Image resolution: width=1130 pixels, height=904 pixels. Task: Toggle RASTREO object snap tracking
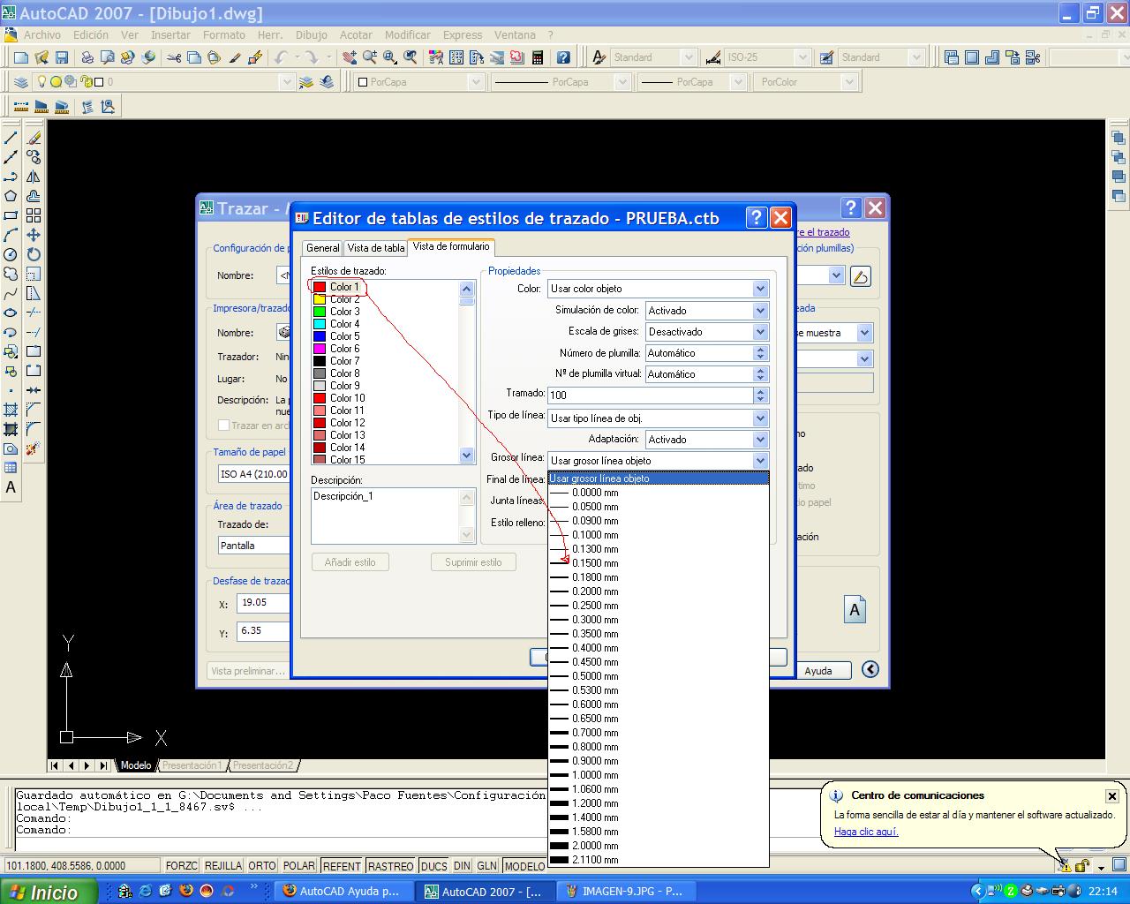[390, 866]
